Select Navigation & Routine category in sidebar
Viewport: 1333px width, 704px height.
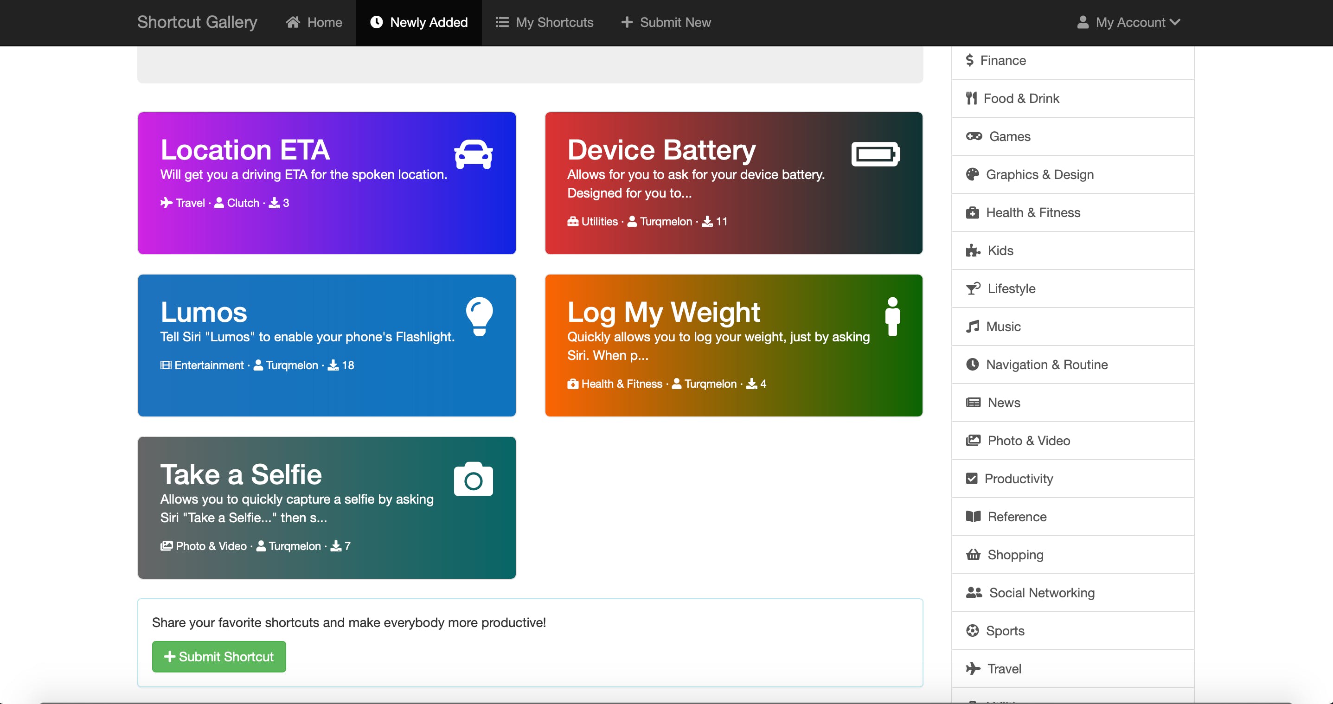coord(1073,365)
